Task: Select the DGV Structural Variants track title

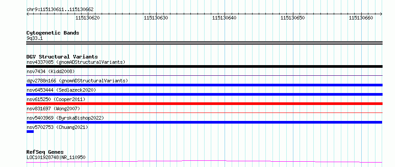Action: point(62,57)
